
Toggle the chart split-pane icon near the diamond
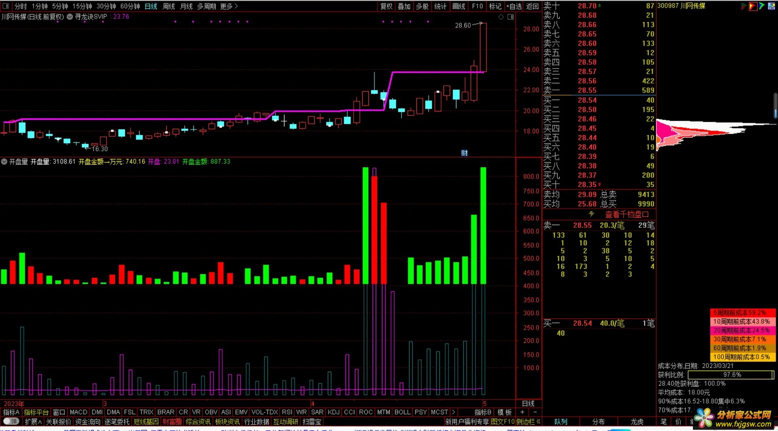click(511, 17)
